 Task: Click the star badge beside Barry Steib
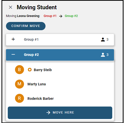29,70
